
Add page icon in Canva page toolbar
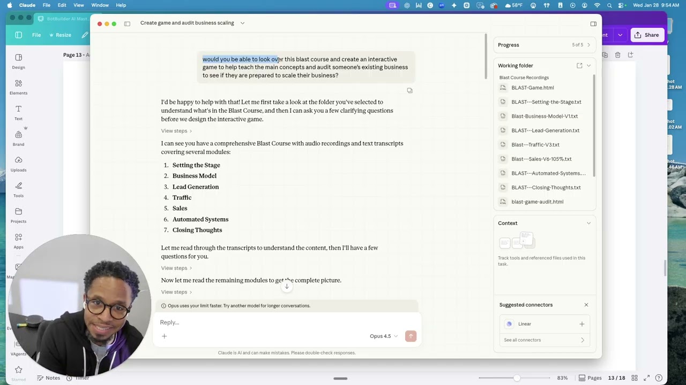630,55
